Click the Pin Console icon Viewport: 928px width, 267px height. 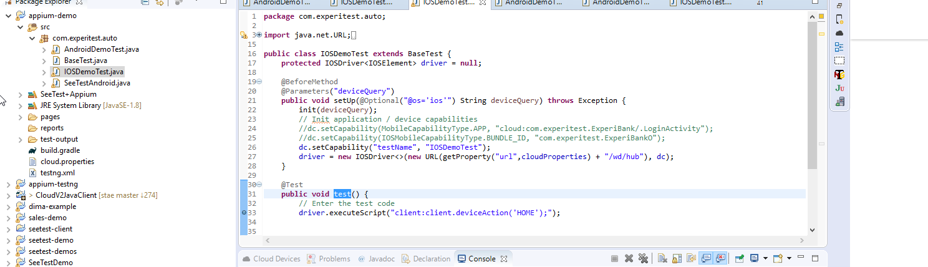tap(740, 258)
